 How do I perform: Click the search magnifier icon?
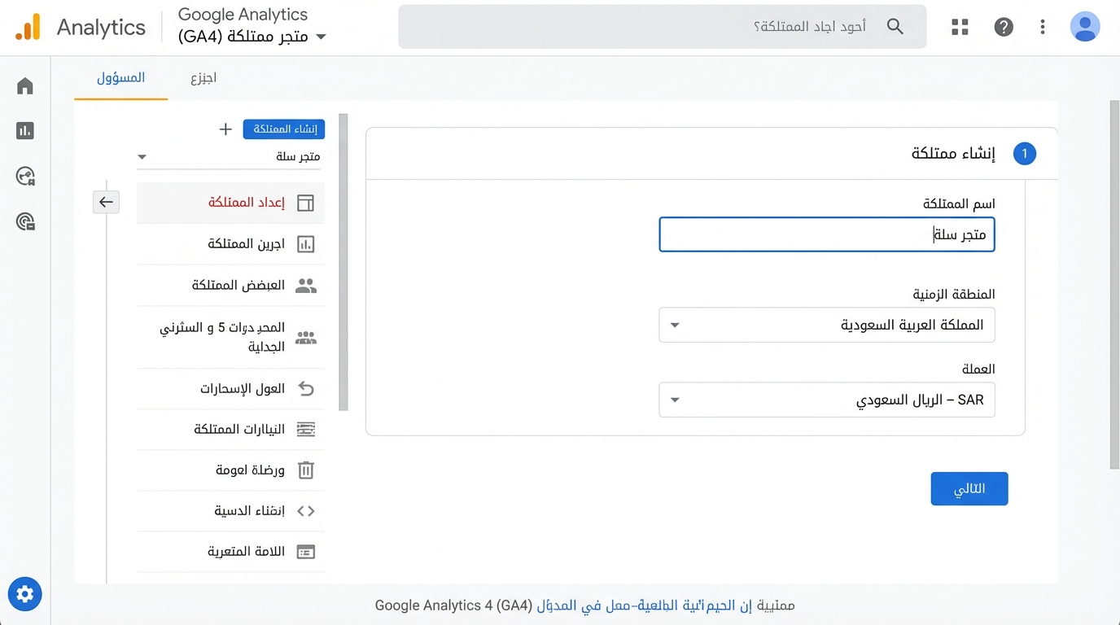click(x=895, y=27)
